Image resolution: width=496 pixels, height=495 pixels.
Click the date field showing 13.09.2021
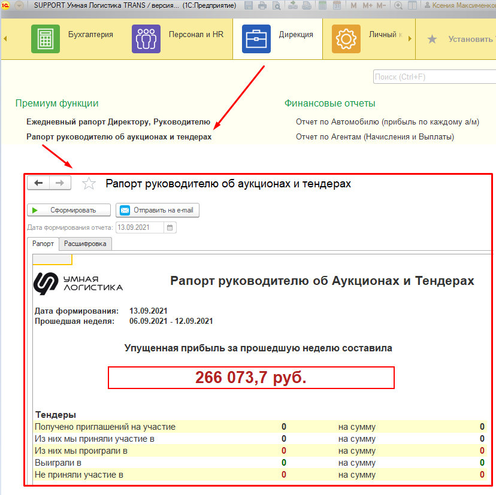[140, 227]
